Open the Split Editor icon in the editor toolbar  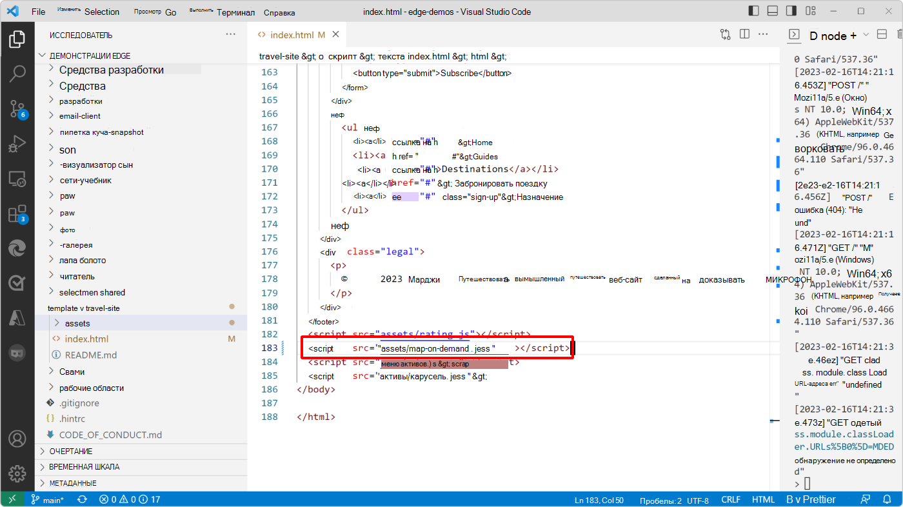click(x=744, y=35)
